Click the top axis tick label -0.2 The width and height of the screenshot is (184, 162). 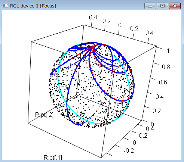[x=105, y=21]
